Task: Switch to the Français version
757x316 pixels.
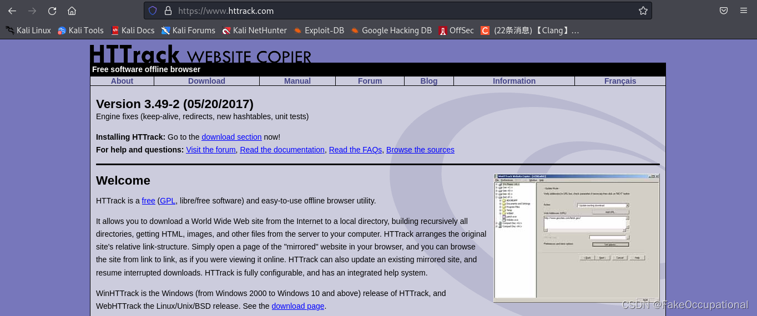Action: pos(620,81)
